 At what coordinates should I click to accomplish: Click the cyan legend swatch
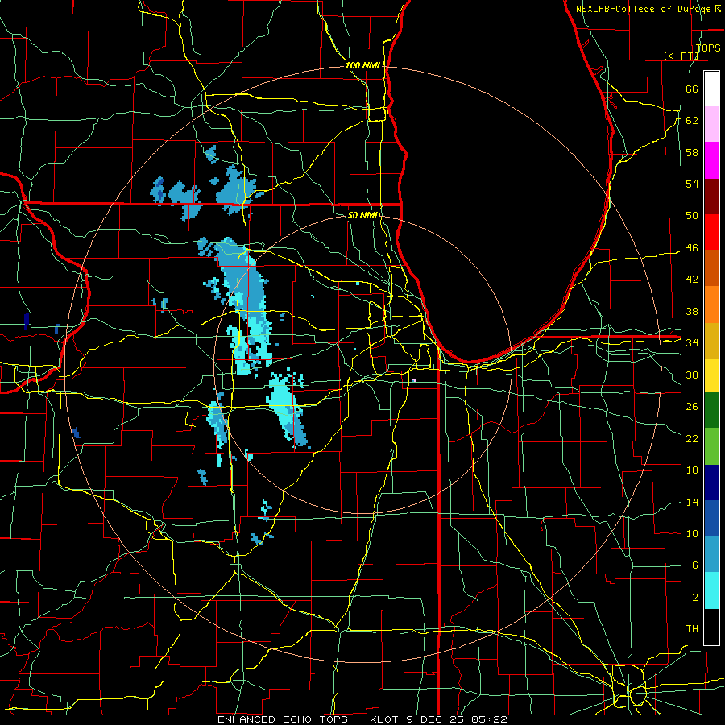pos(711,590)
